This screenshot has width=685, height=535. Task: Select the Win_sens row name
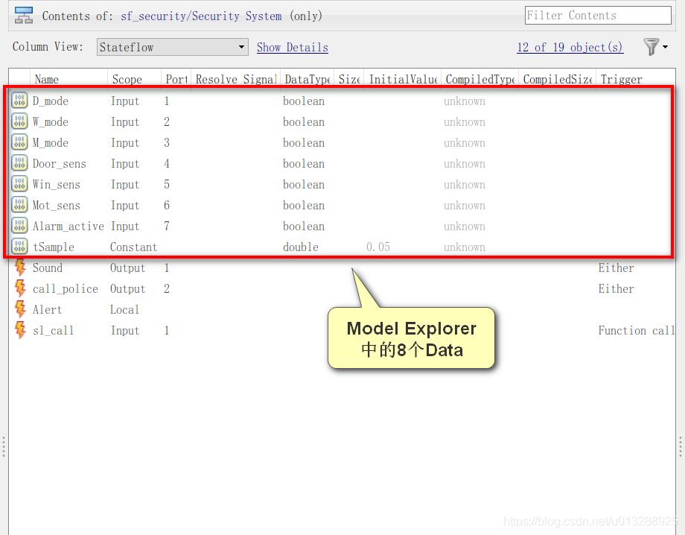pos(57,185)
